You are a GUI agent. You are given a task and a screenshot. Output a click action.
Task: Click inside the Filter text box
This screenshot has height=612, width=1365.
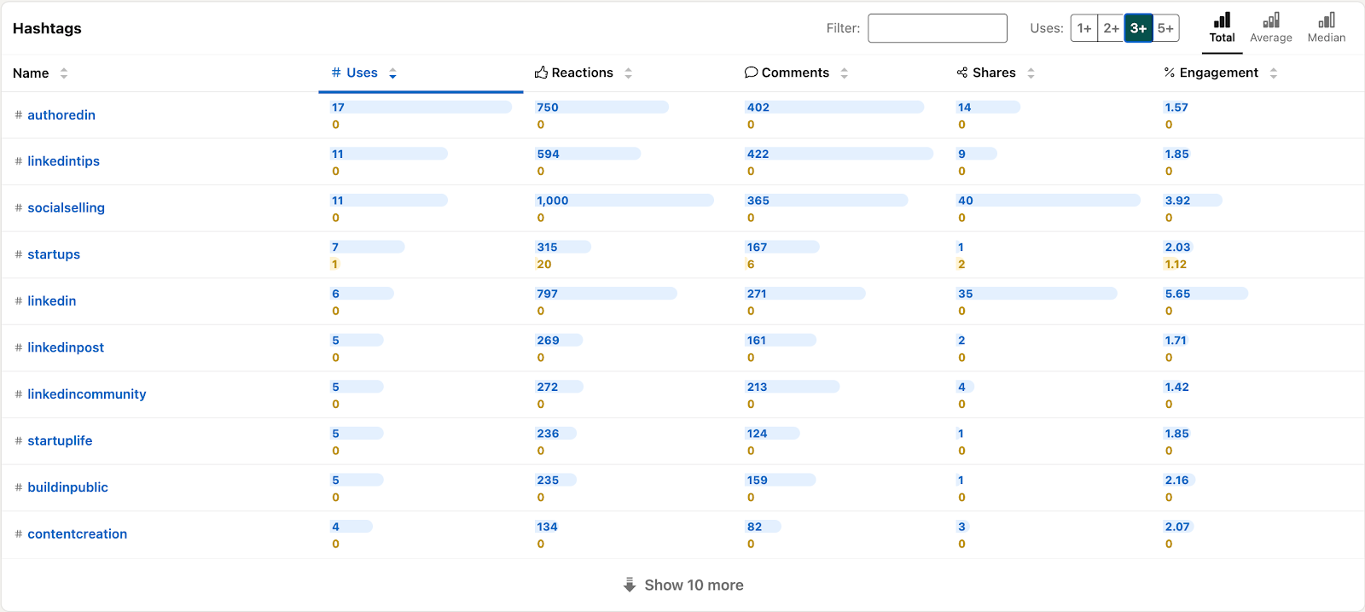937,28
